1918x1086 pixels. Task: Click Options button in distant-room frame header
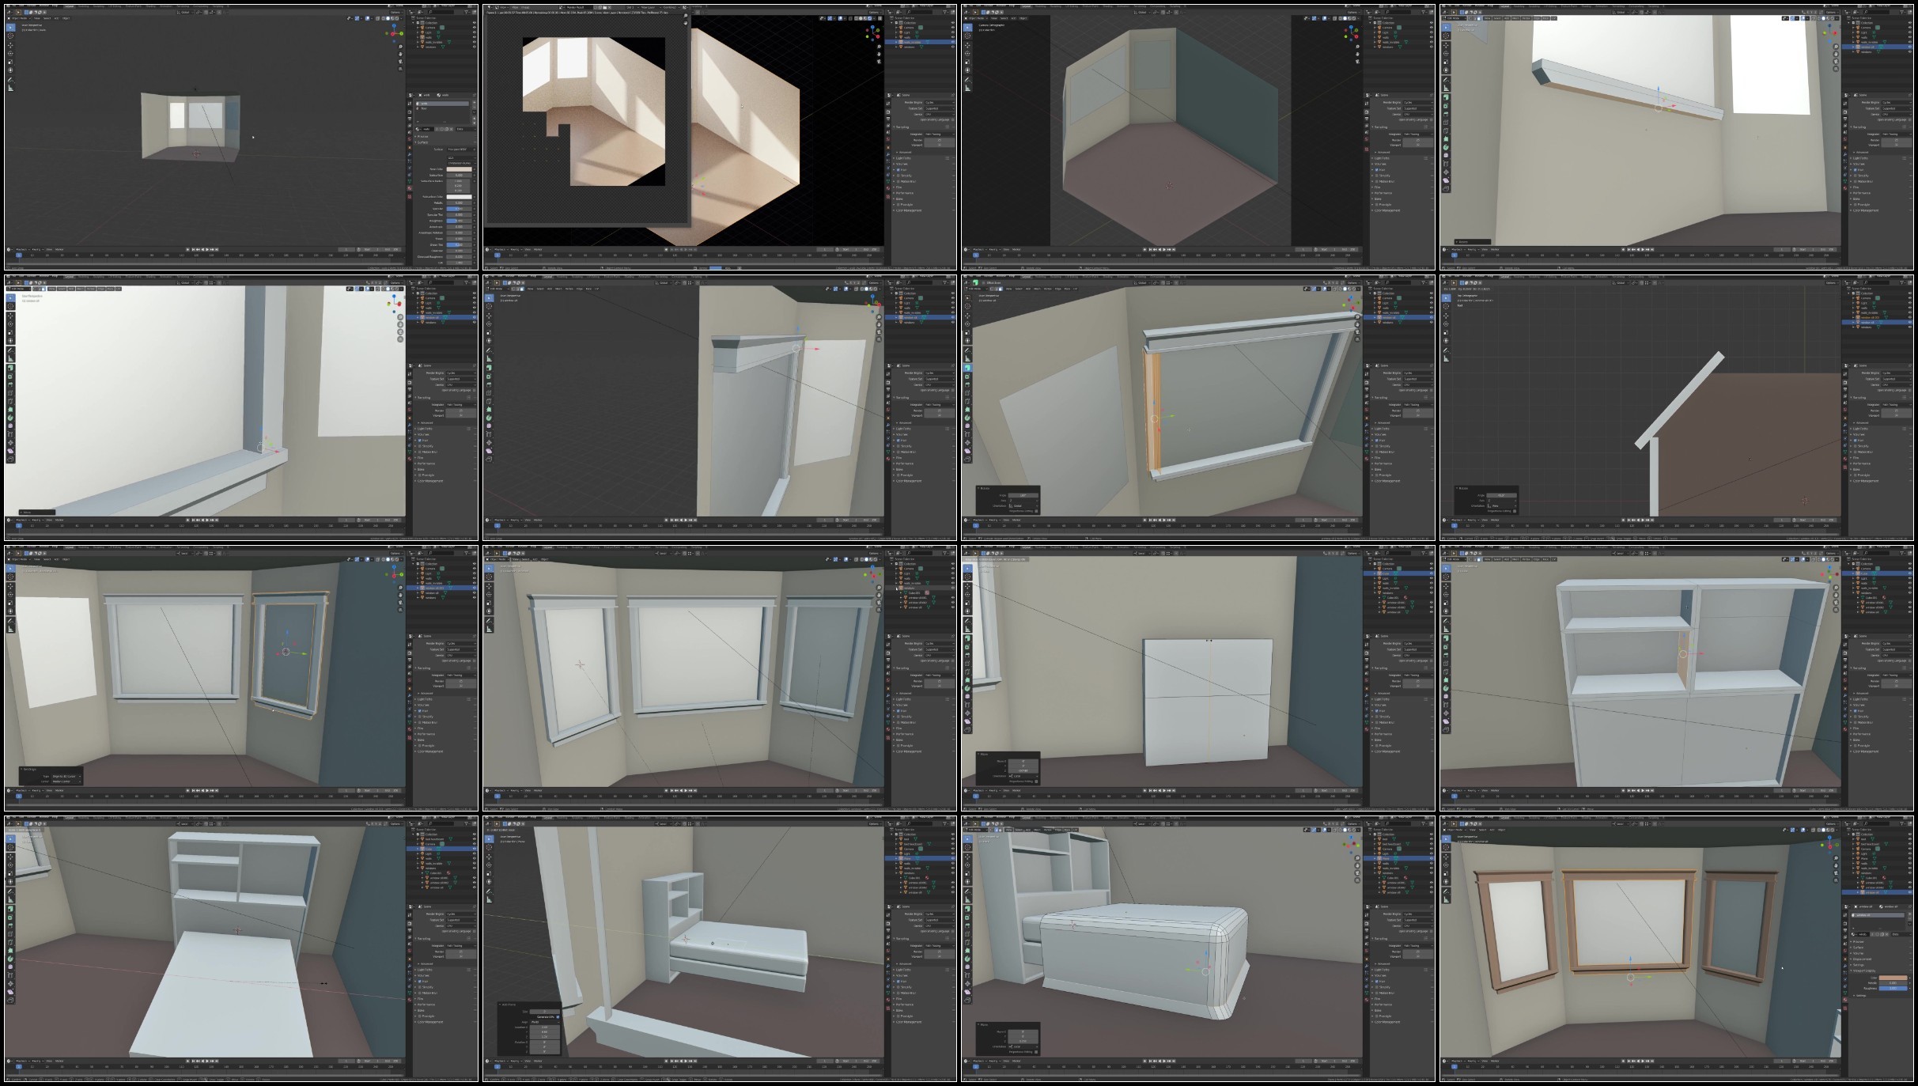(x=397, y=13)
